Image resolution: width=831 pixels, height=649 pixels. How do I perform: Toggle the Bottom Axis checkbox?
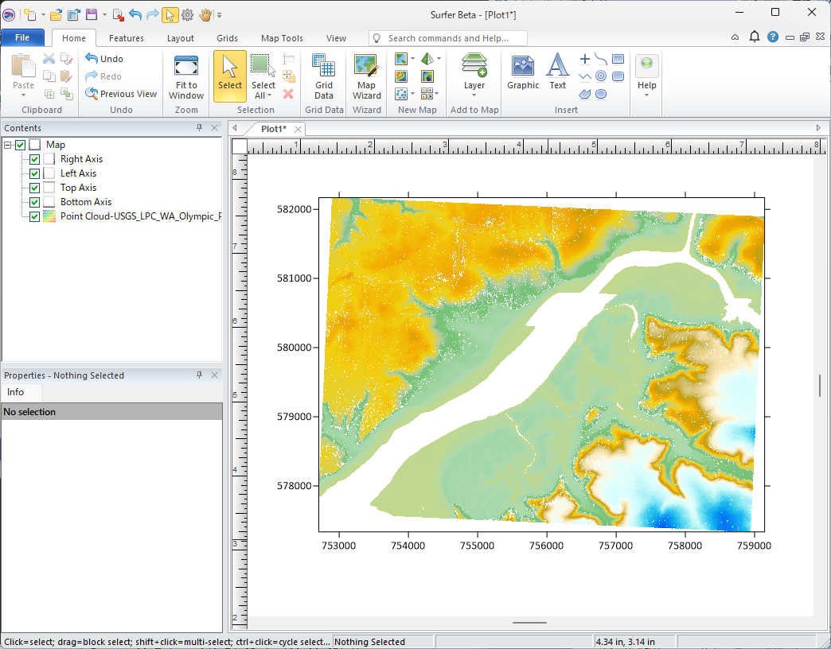[34, 202]
